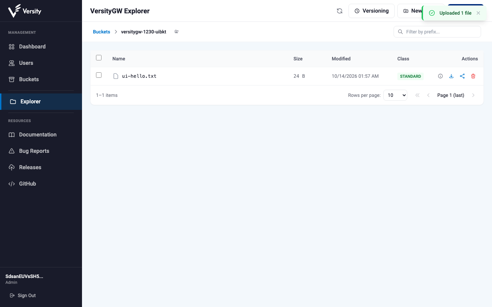Delete ui-hello.txt with the red trash icon
This screenshot has width=492, height=307.
473,76
